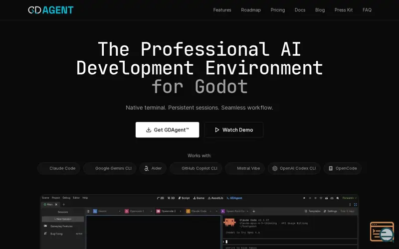Screen dimensions: 399x249
Task: Click the "for Godot" heading line
Action: pos(199,87)
